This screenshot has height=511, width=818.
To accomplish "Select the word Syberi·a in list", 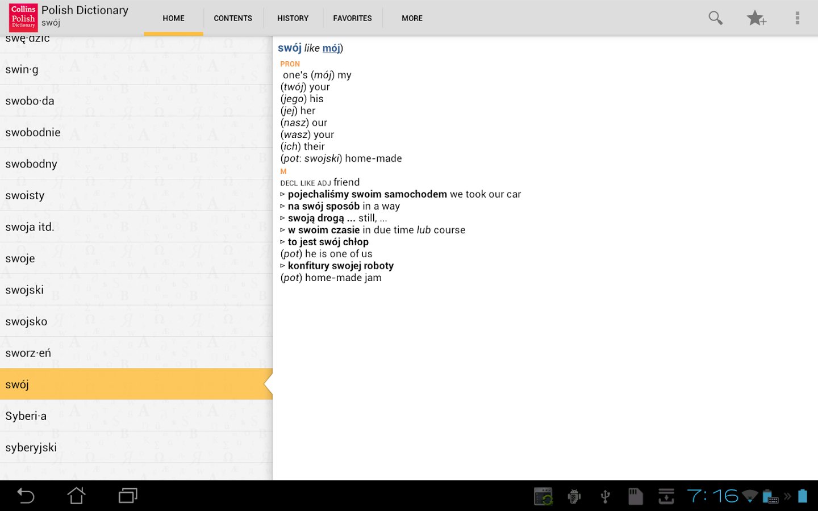I will pyautogui.click(x=136, y=416).
